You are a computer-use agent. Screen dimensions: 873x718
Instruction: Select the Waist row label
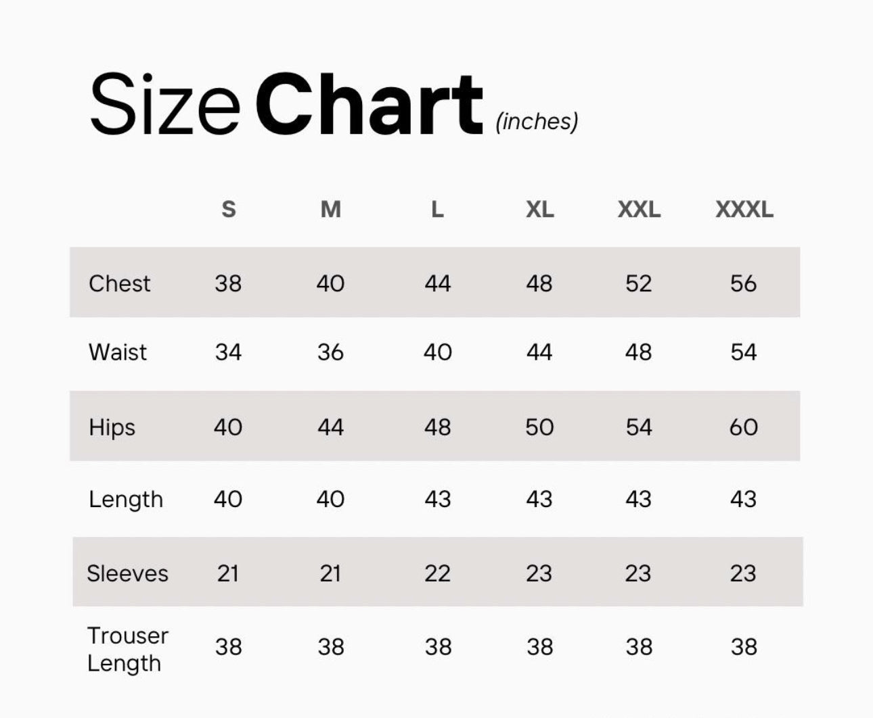(x=118, y=352)
